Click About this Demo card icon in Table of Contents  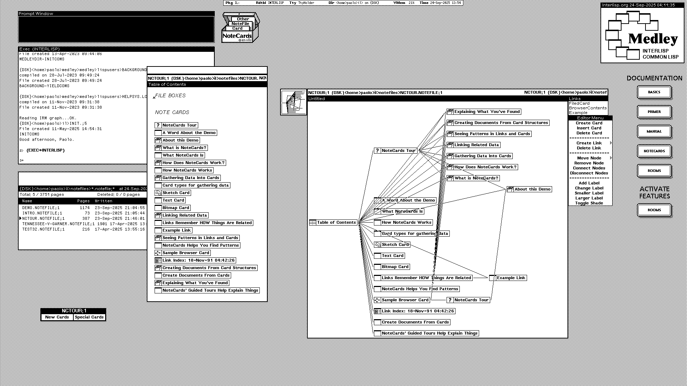pyautogui.click(x=158, y=140)
